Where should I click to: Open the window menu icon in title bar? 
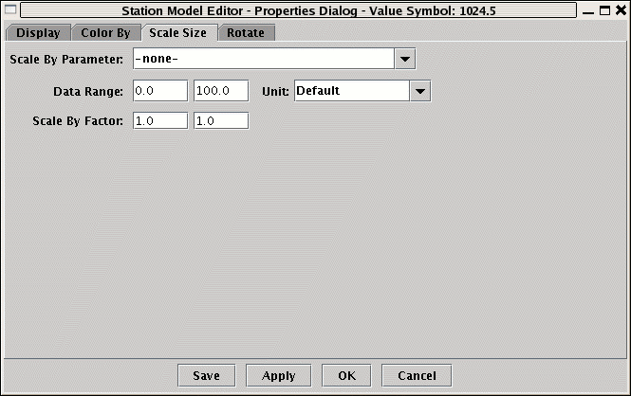(x=10, y=9)
